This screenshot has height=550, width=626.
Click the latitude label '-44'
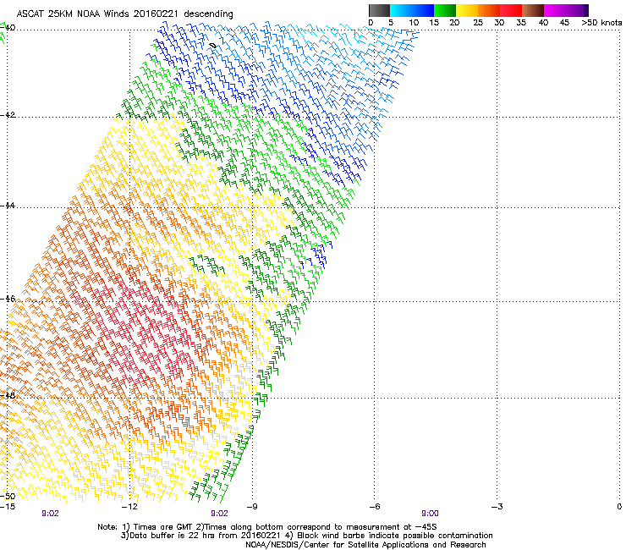click(8, 206)
